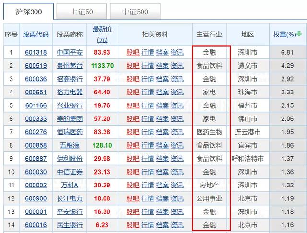The width and height of the screenshot is (307, 233).
Task: Select price 1133.70 in 贵州茅台 row
Action: (x=102, y=66)
